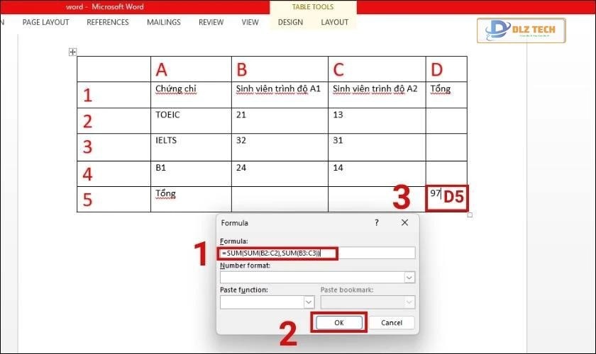Open the Page Layout ribbon tab

point(45,22)
